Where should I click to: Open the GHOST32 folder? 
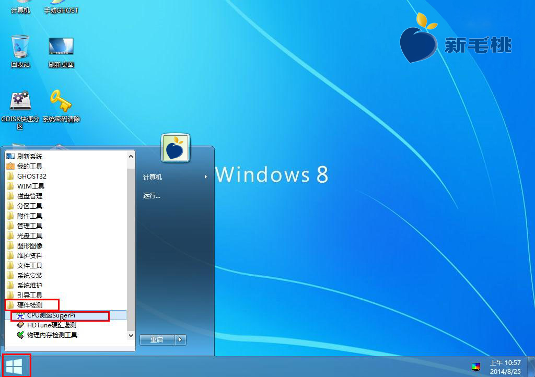(x=65, y=176)
